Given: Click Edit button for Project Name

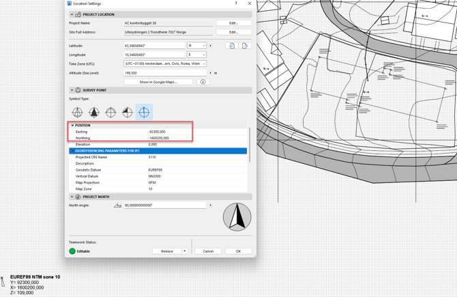Looking at the screenshot, I should click(x=233, y=23).
